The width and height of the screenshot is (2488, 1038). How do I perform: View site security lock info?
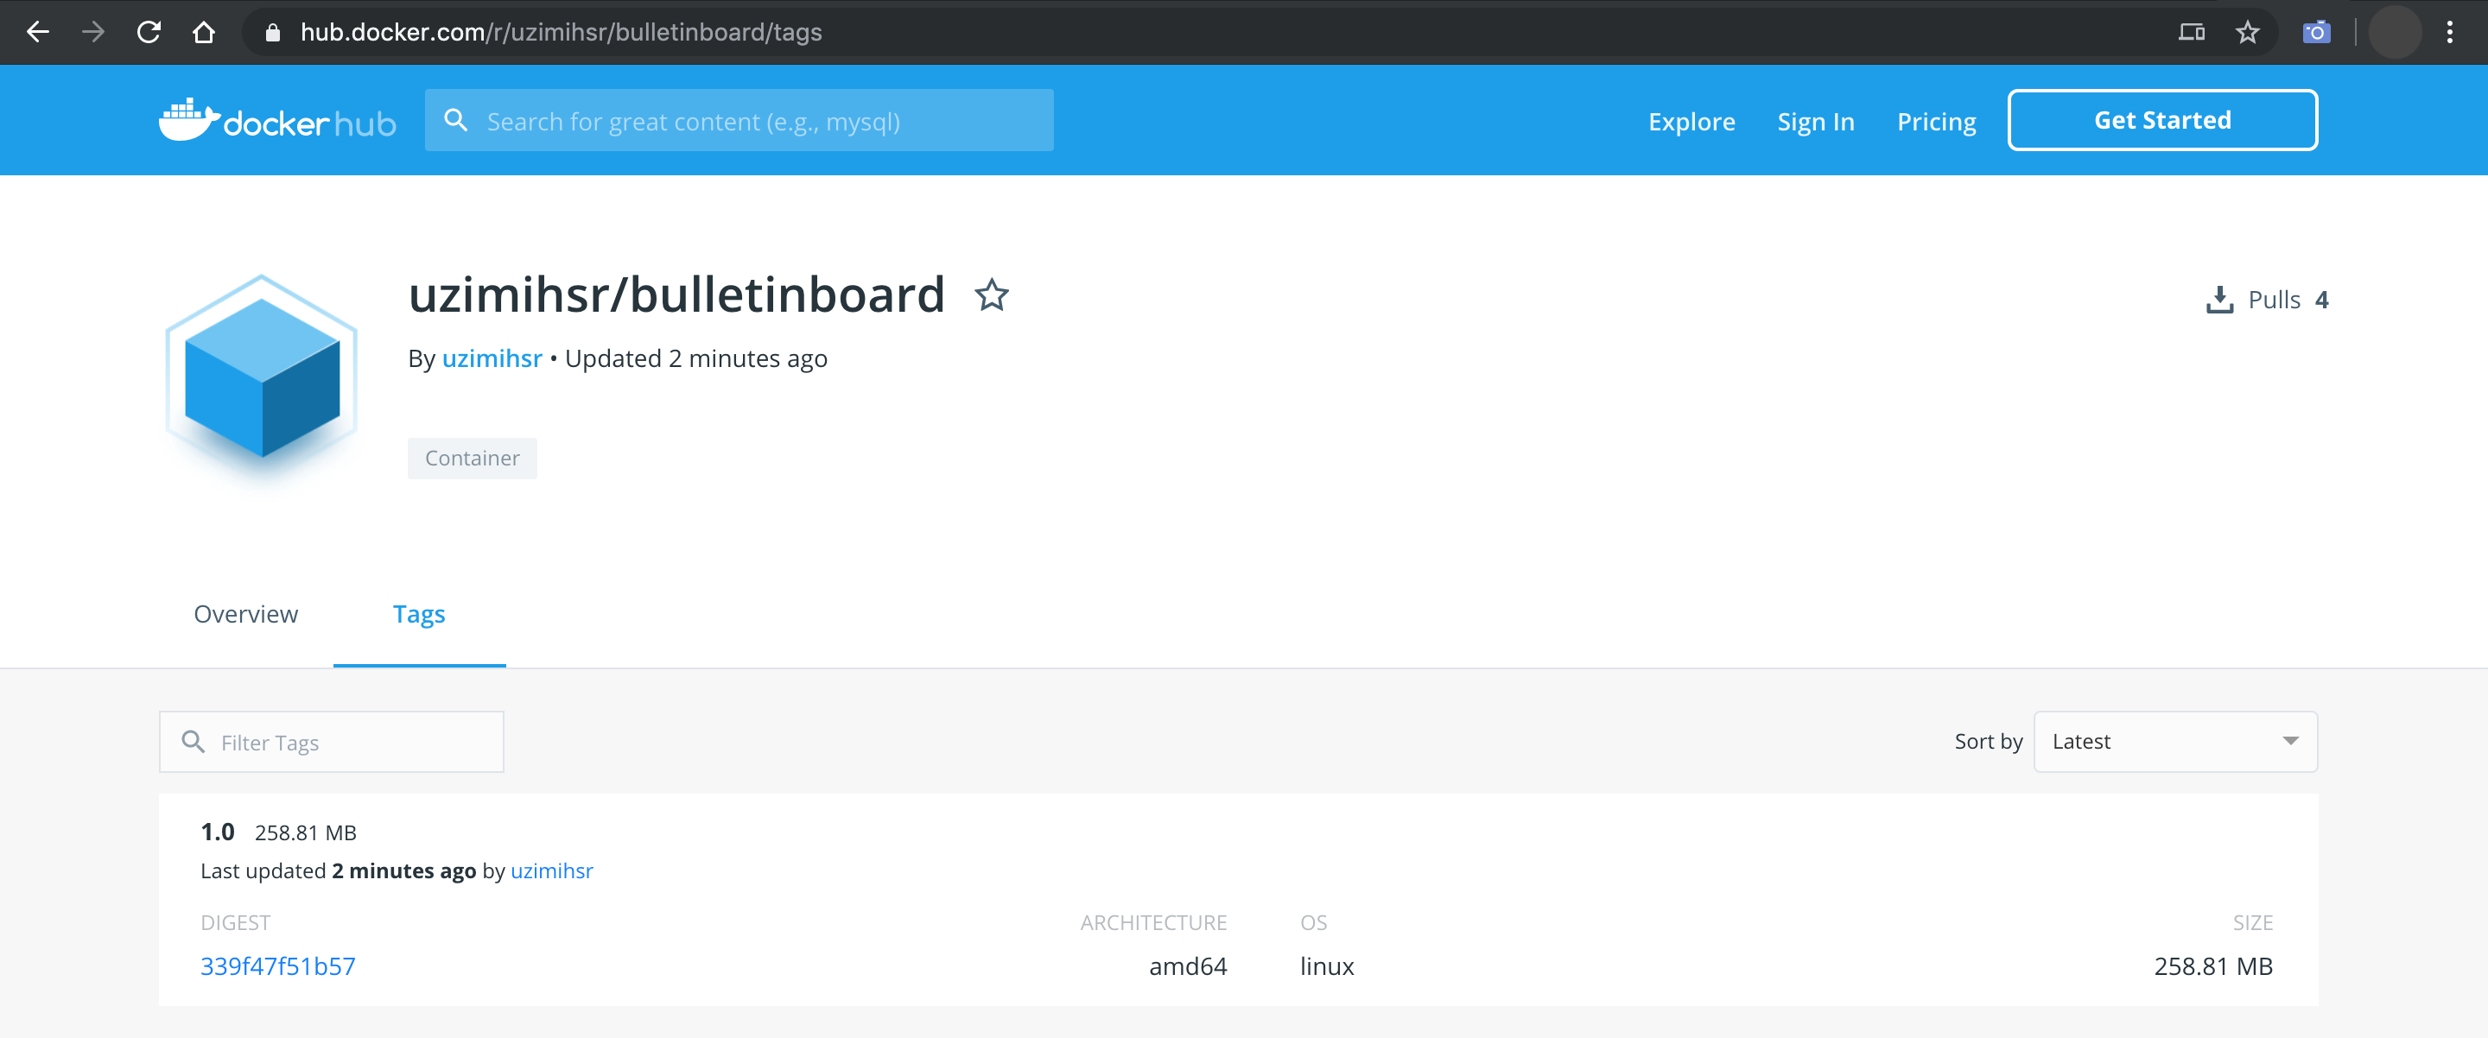(x=273, y=33)
